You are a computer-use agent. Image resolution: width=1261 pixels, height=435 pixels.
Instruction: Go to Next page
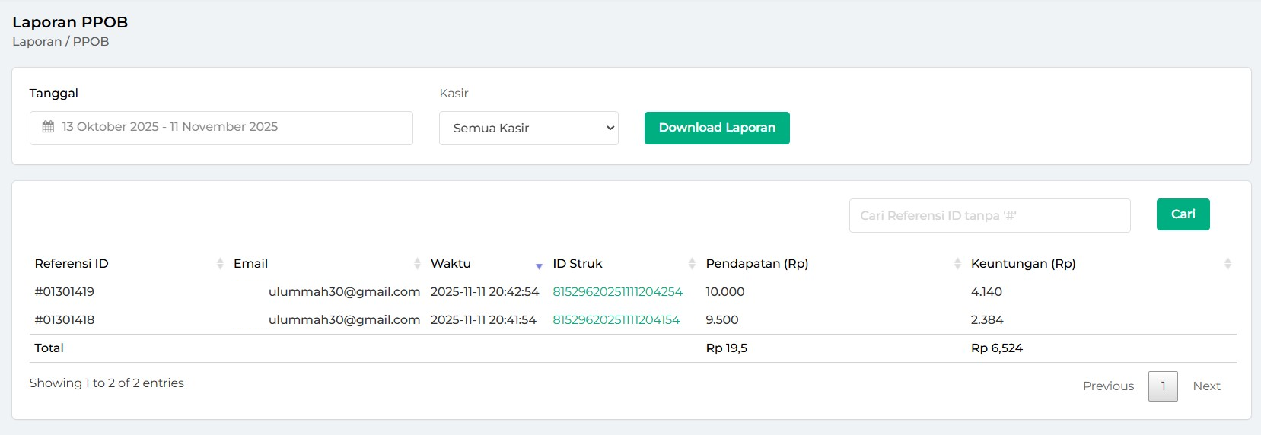(x=1206, y=386)
